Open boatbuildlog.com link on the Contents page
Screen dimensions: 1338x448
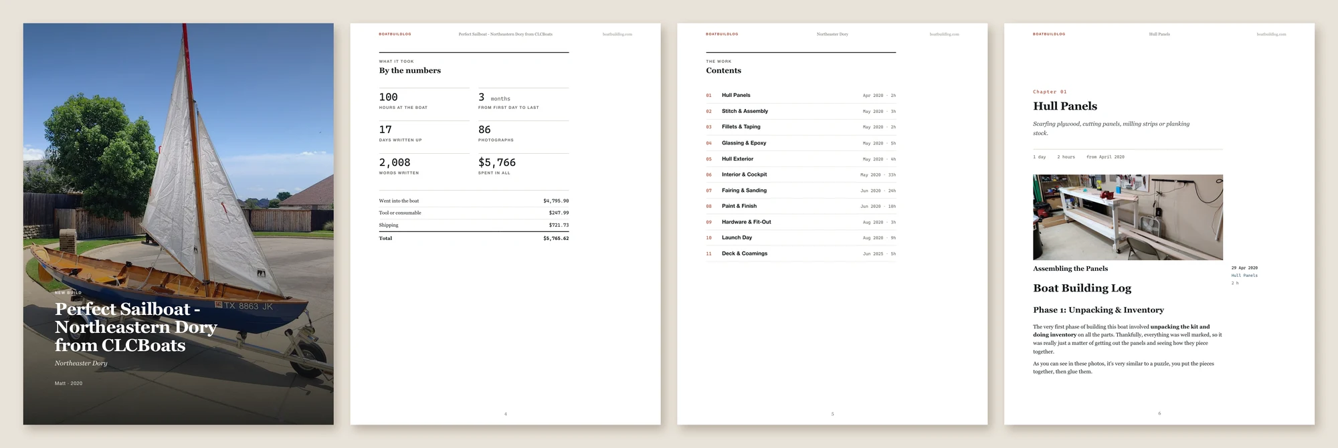pos(945,34)
